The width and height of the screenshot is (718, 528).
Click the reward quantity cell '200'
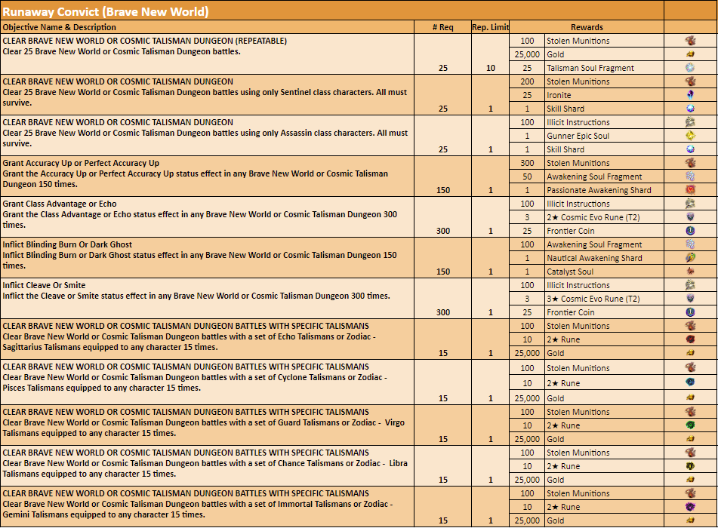[527, 81]
